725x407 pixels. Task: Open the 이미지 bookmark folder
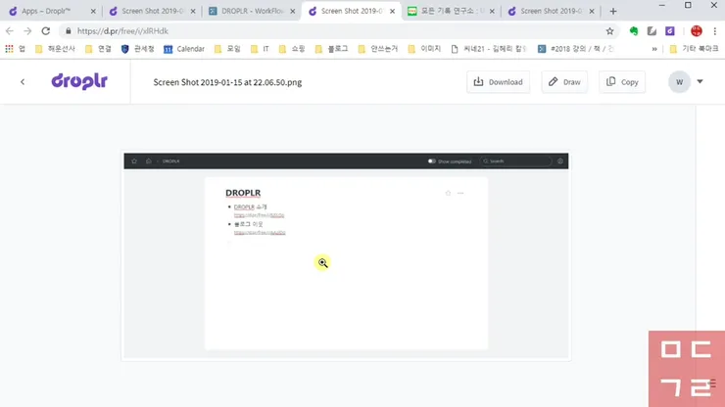coord(424,49)
